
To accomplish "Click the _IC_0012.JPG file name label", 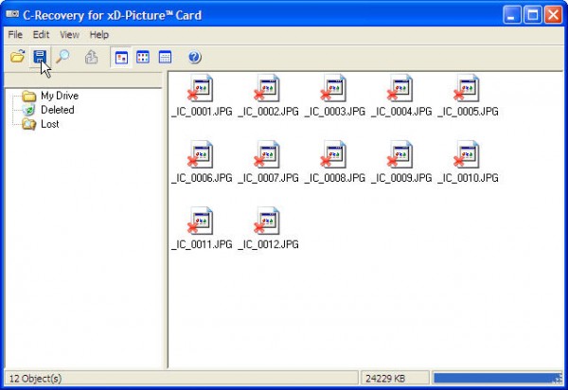I will click(x=269, y=245).
